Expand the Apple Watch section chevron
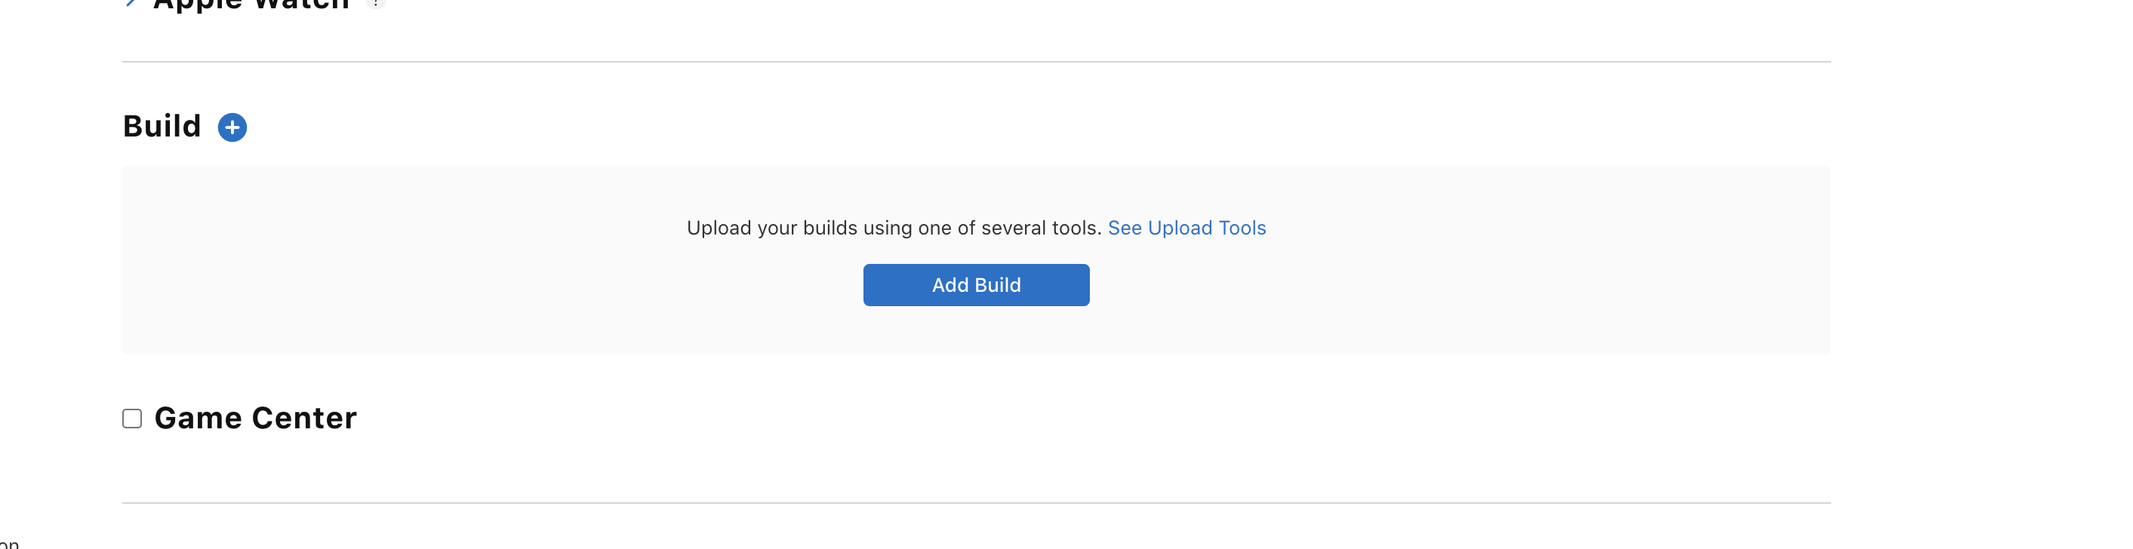This screenshot has width=2133, height=549. pyautogui.click(x=131, y=2)
